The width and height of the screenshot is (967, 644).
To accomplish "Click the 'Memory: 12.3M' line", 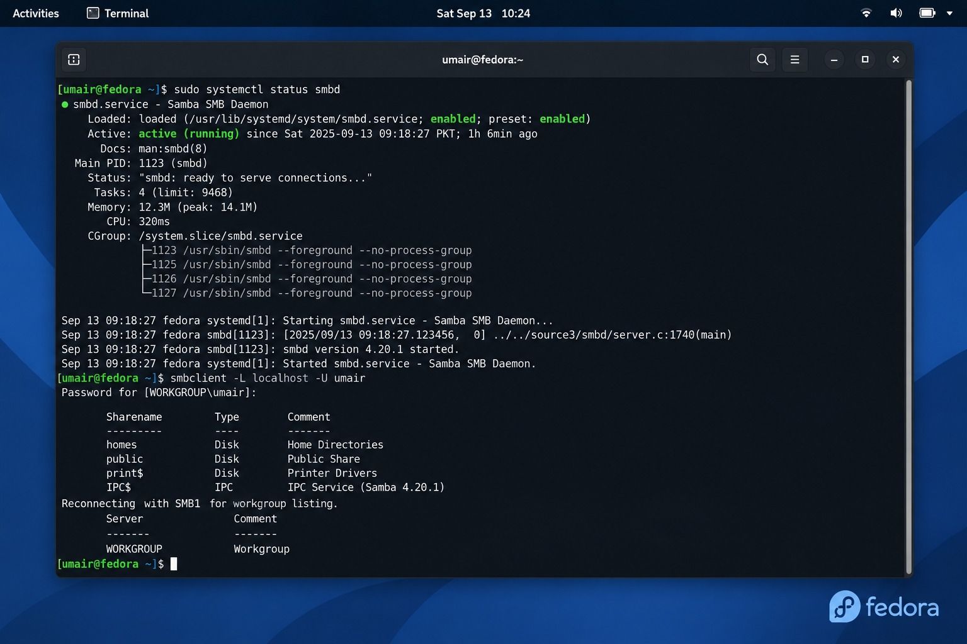I will [172, 208].
